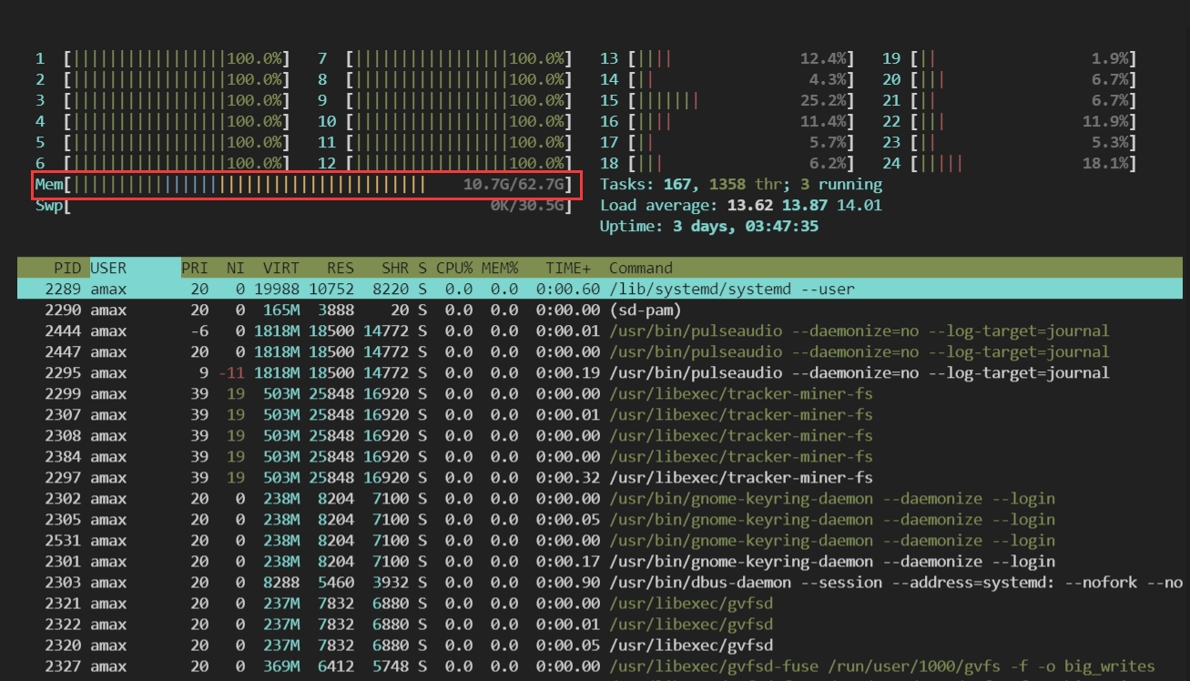
Task: Click the NI column header
Action: (x=236, y=268)
